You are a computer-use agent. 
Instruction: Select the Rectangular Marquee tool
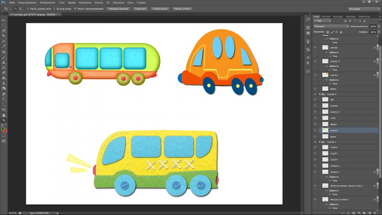pos(4,26)
